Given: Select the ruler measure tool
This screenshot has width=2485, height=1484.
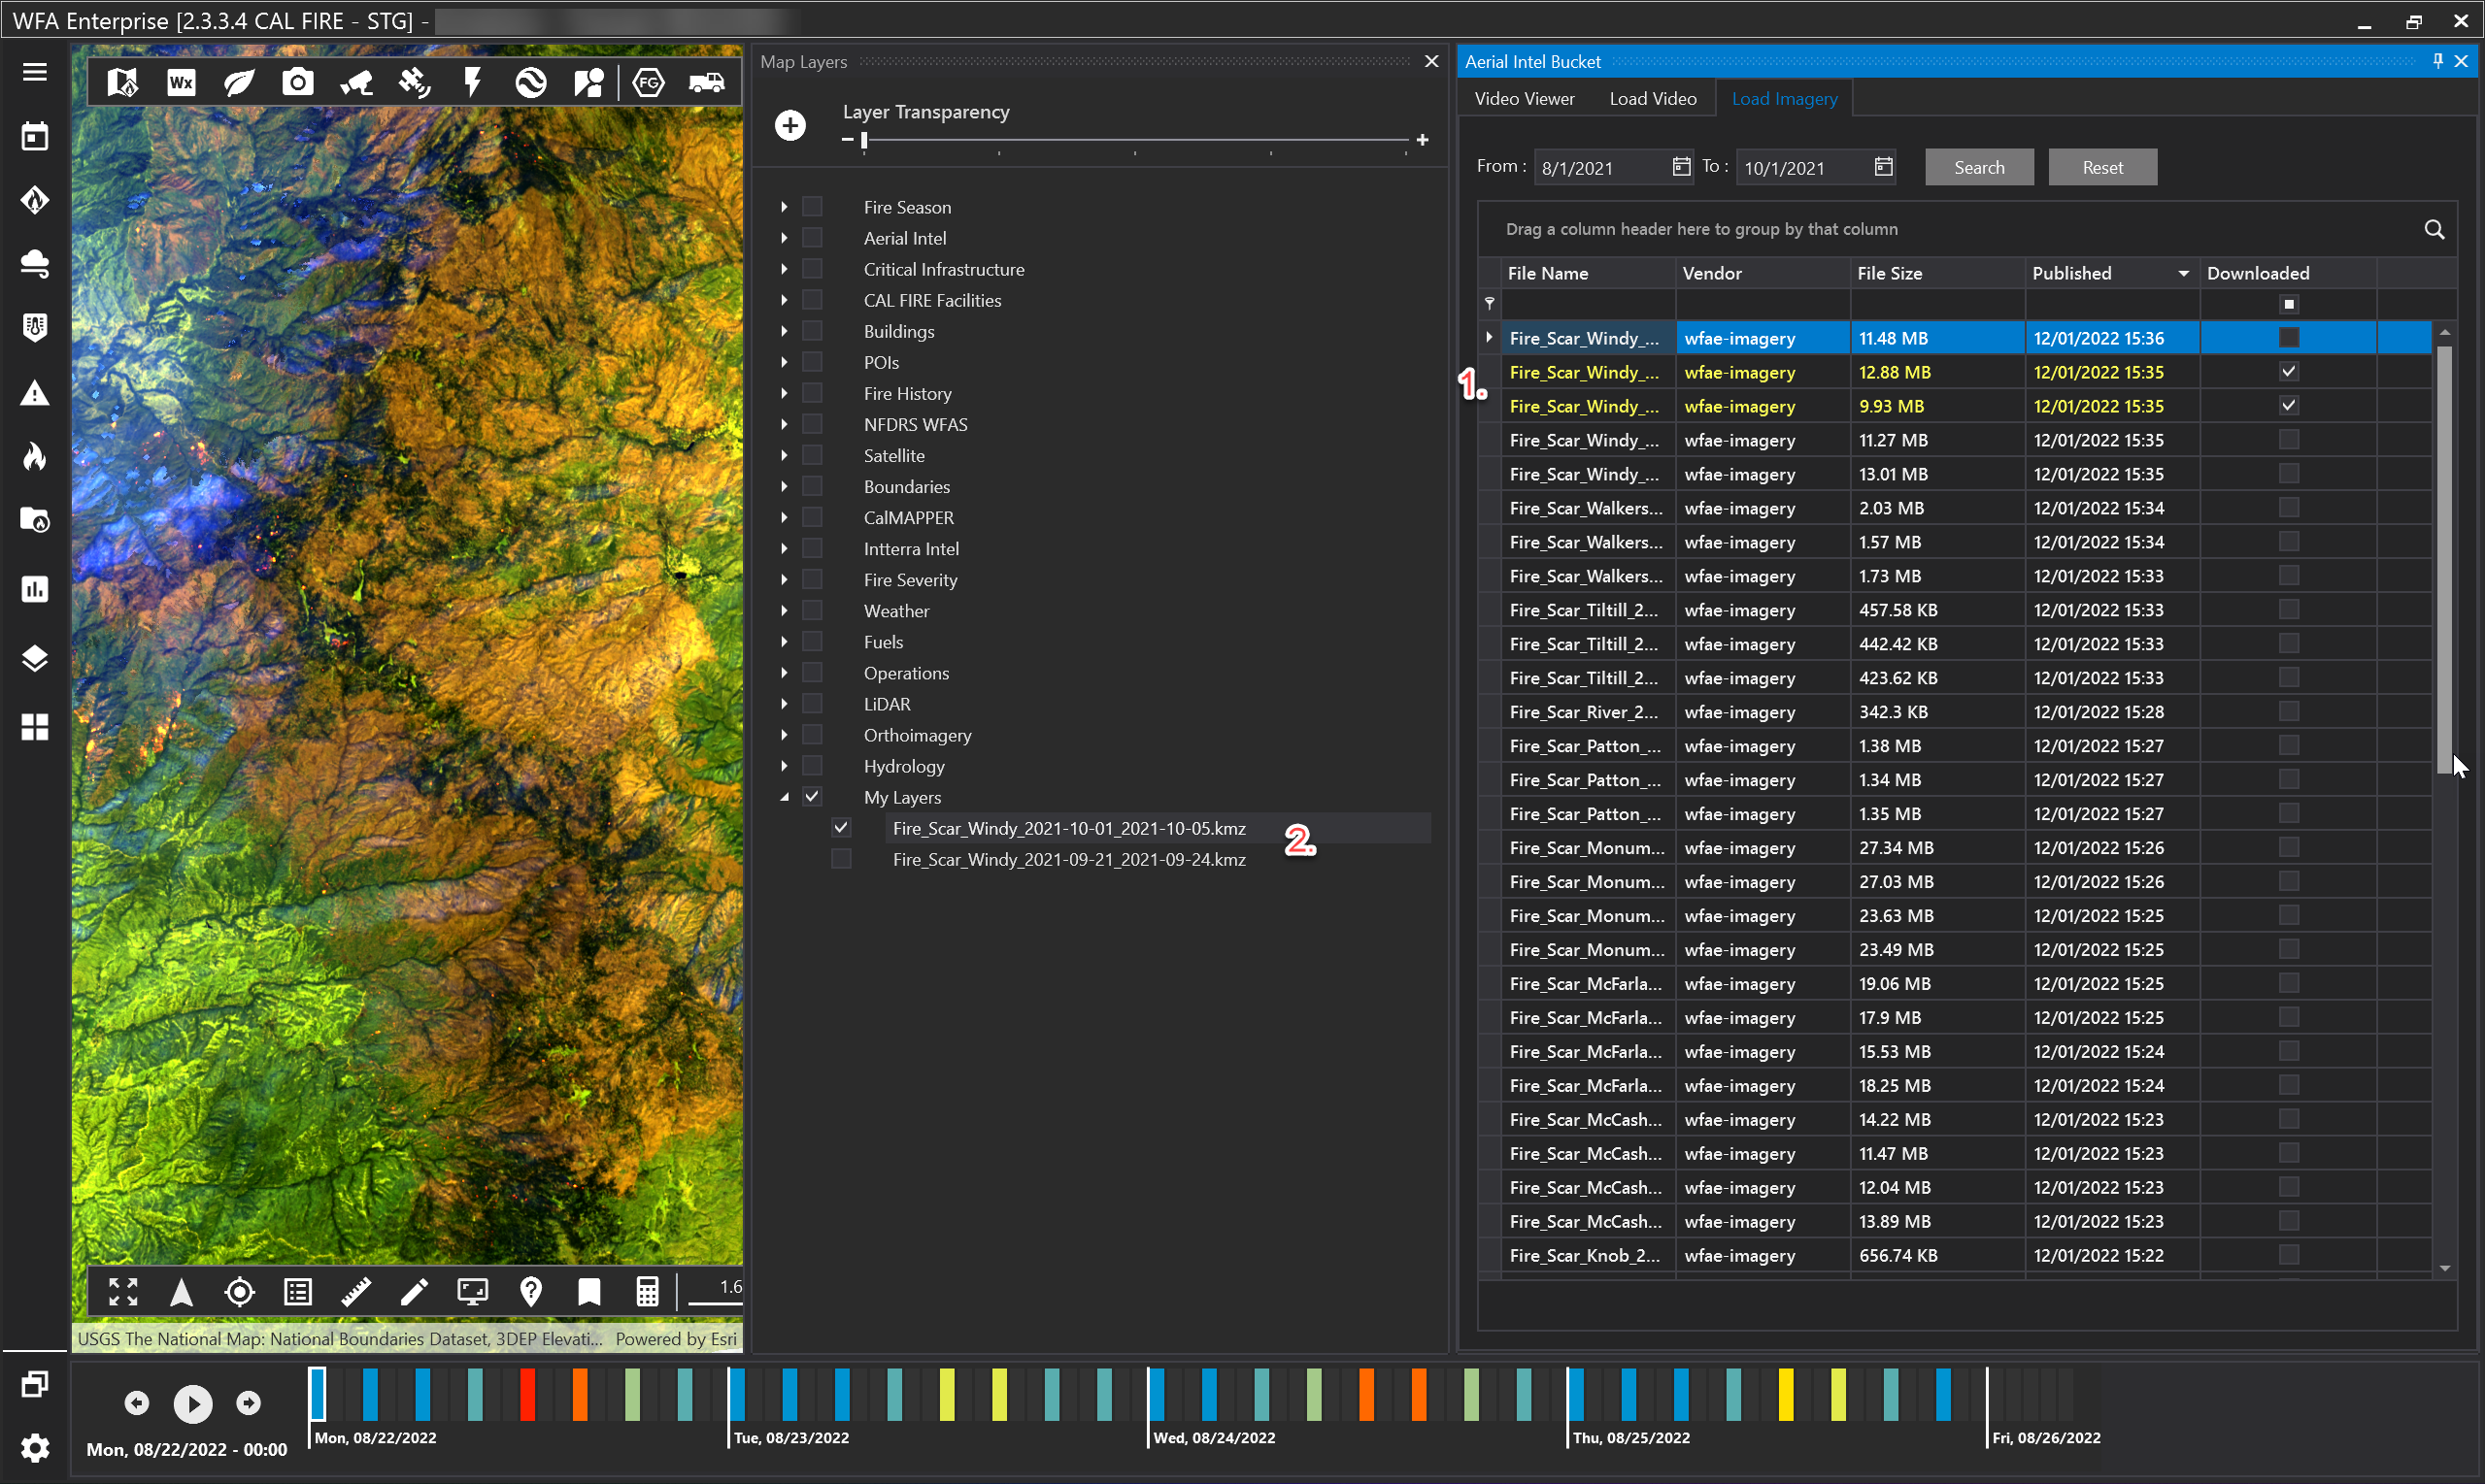Looking at the screenshot, I should pyautogui.click(x=356, y=1292).
